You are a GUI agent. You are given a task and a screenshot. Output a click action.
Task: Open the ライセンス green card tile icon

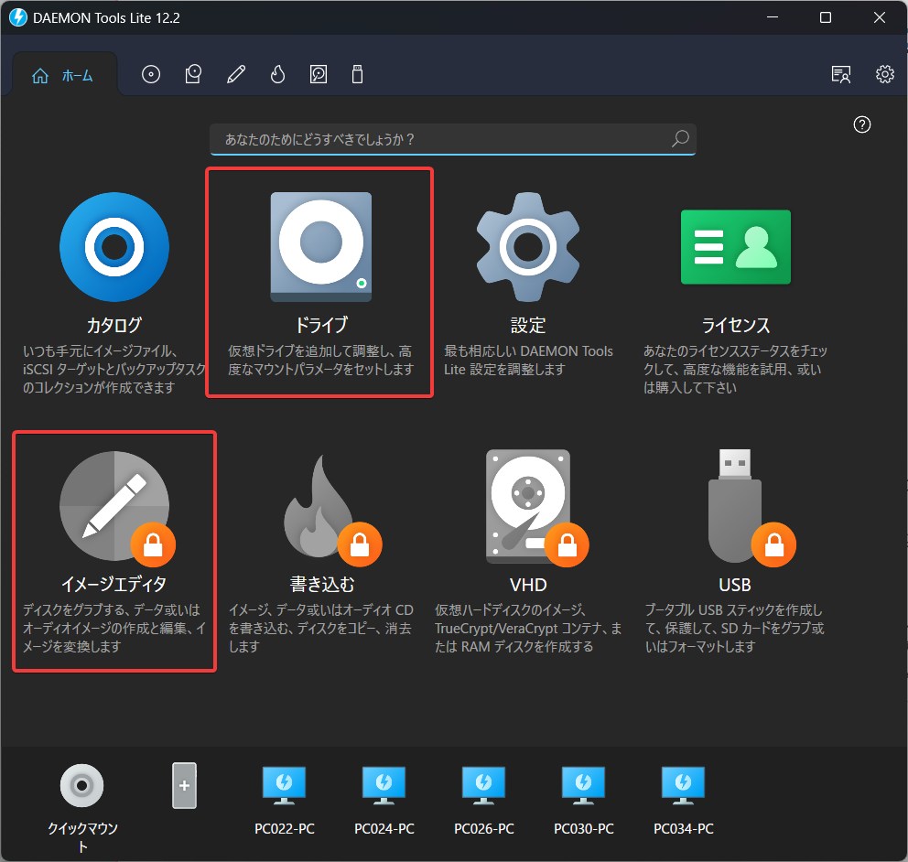735,247
